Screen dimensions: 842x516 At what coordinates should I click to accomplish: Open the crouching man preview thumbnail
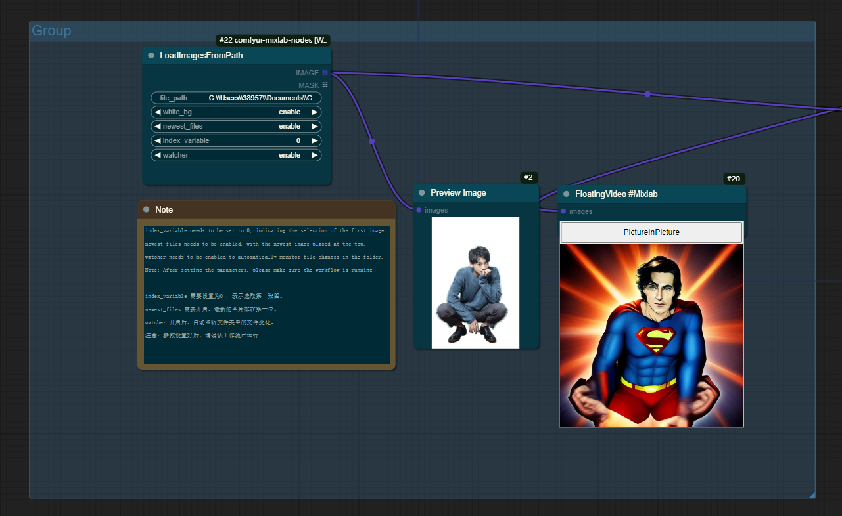pyautogui.click(x=475, y=282)
